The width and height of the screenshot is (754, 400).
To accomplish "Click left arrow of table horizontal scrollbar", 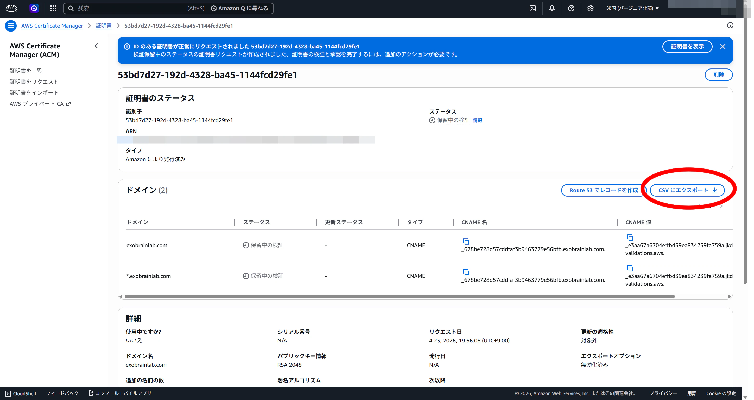I will [x=121, y=296].
